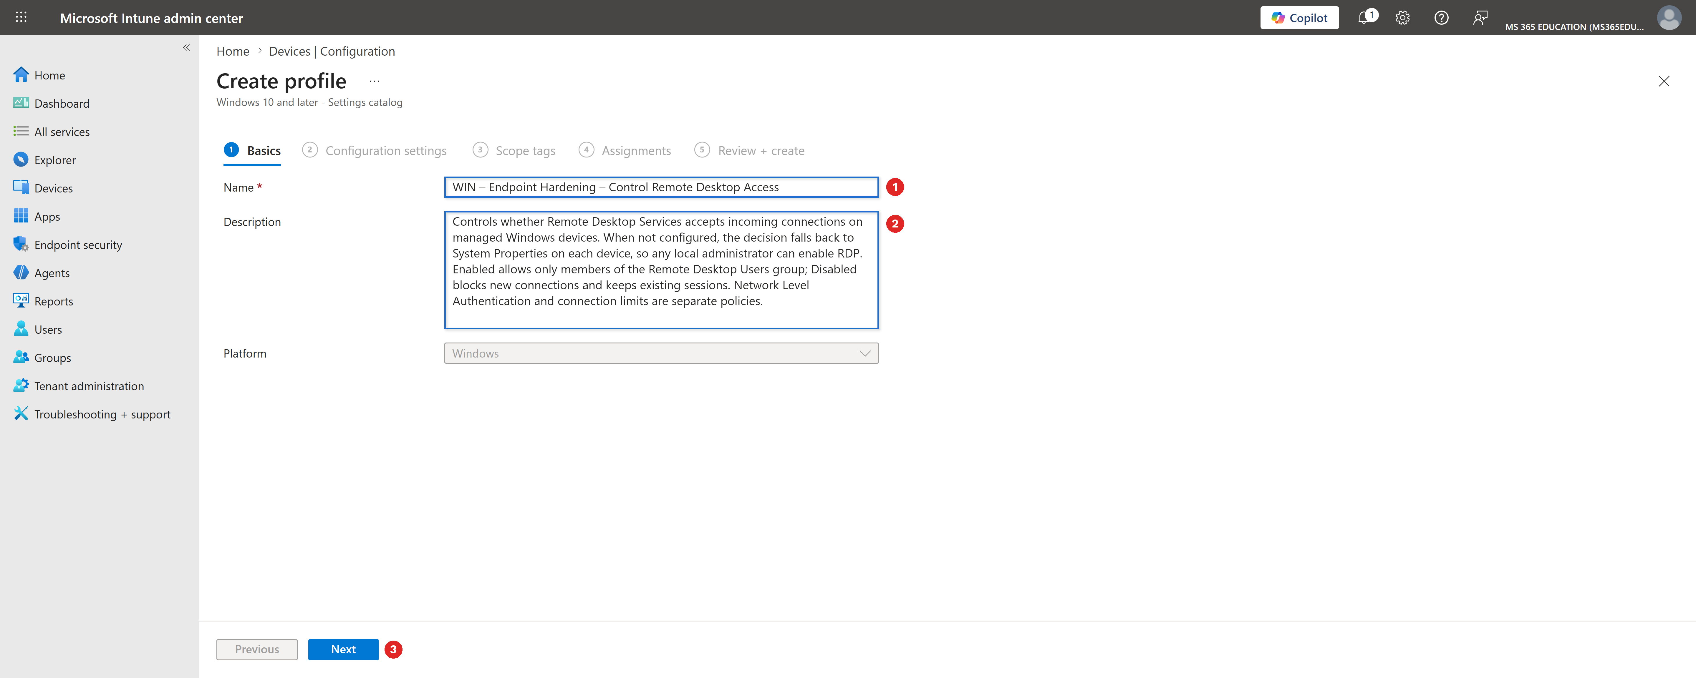
Task: Select the Assignments step tab
Action: [625, 151]
